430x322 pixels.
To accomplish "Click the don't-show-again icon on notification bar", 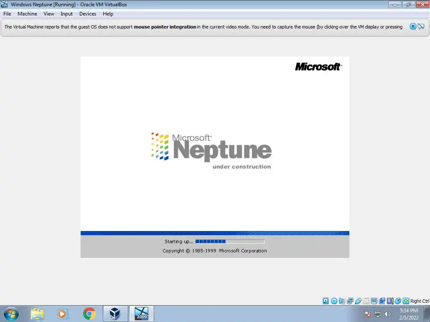I will coord(421,26).
